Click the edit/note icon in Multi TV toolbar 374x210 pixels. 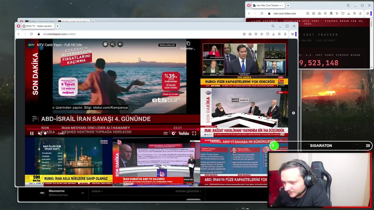(x=244, y=34)
